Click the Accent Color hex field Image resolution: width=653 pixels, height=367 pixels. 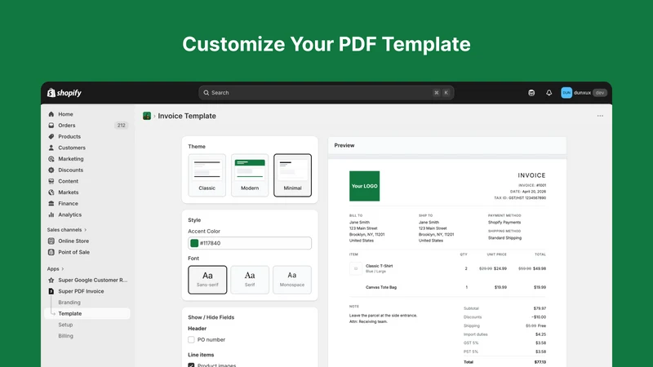click(x=250, y=243)
